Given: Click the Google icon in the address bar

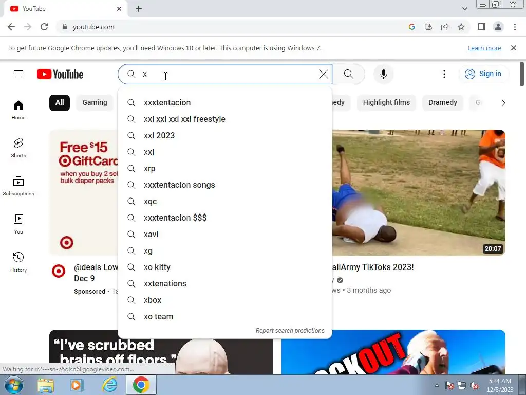Looking at the screenshot, I should point(412,27).
